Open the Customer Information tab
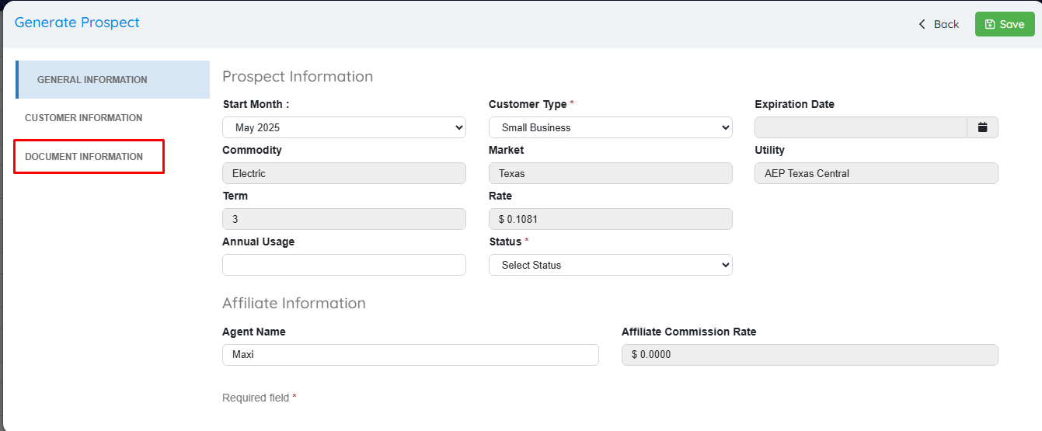1042x431 pixels. pos(84,118)
